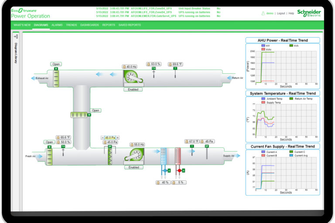
Task: Click the Logout link
Action: tap(281, 13)
